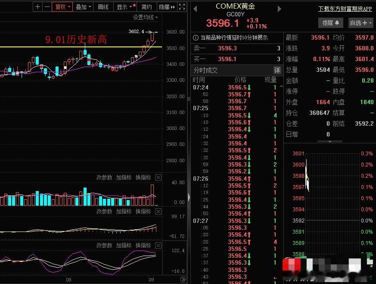The height and width of the screenshot is (284, 376).
Task: Click the trade list scroll-up arrow
Action: [281, 86]
